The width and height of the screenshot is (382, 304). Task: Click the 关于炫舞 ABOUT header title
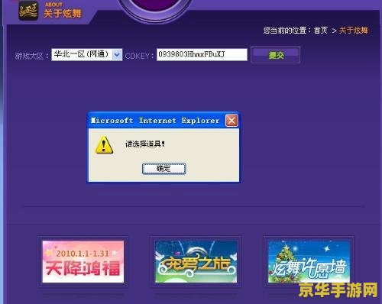point(63,11)
